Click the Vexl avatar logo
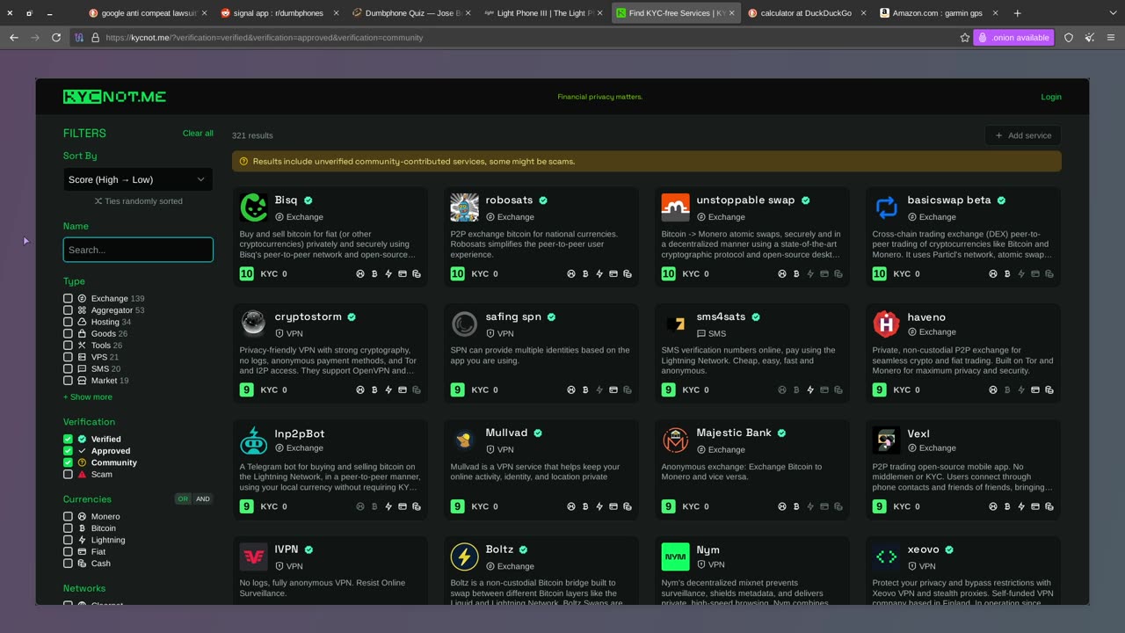This screenshot has height=633, width=1125. [886, 440]
